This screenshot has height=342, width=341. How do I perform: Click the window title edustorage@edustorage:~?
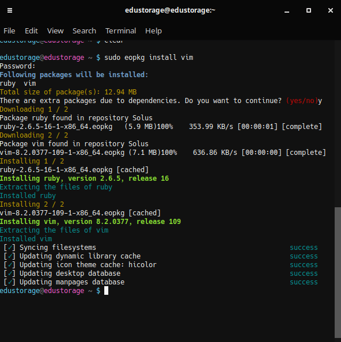[170, 10]
